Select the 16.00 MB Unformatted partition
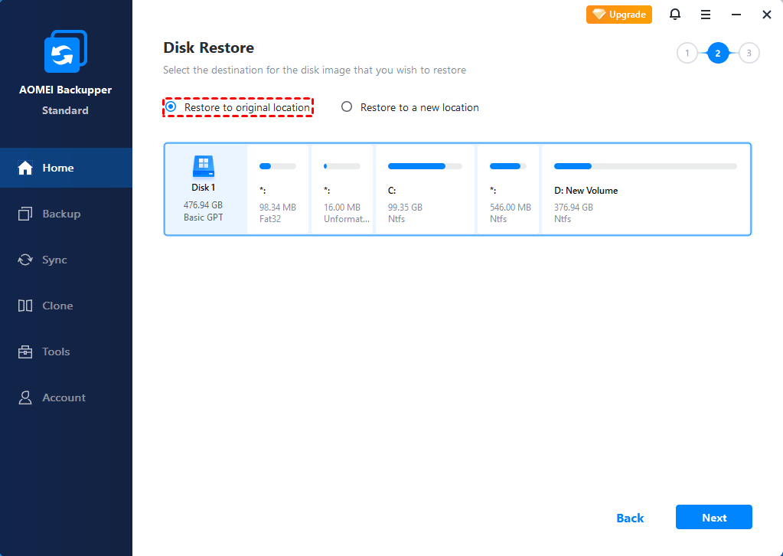The width and height of the screenshot is (783, 556). [342, 189]
